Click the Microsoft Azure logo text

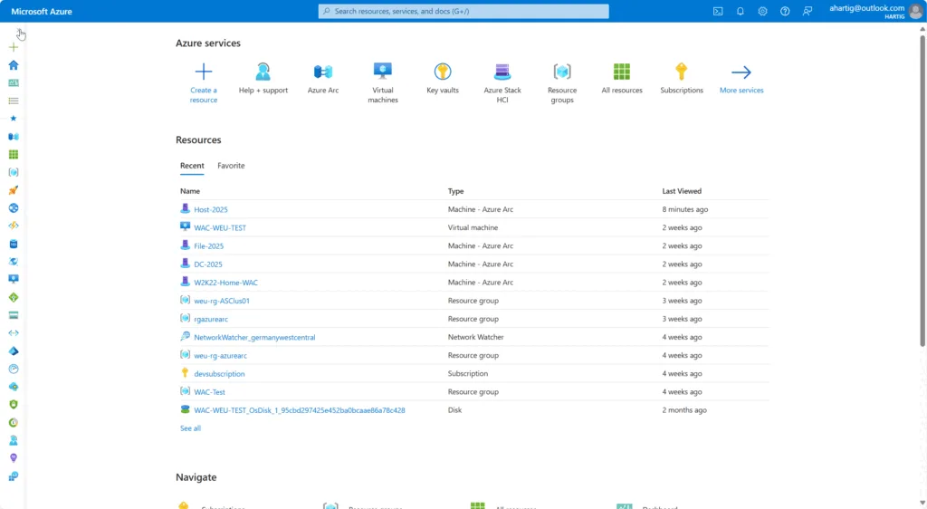42,11
